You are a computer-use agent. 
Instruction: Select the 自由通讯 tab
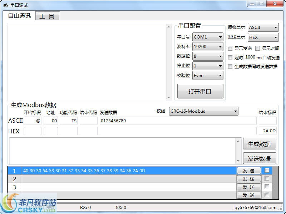point(19,16)
